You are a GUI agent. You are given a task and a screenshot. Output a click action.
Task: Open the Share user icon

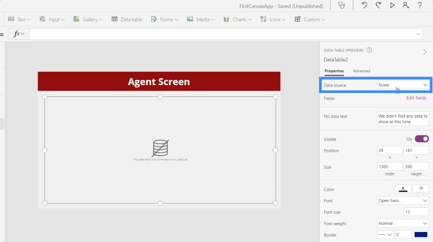(406, 5)
